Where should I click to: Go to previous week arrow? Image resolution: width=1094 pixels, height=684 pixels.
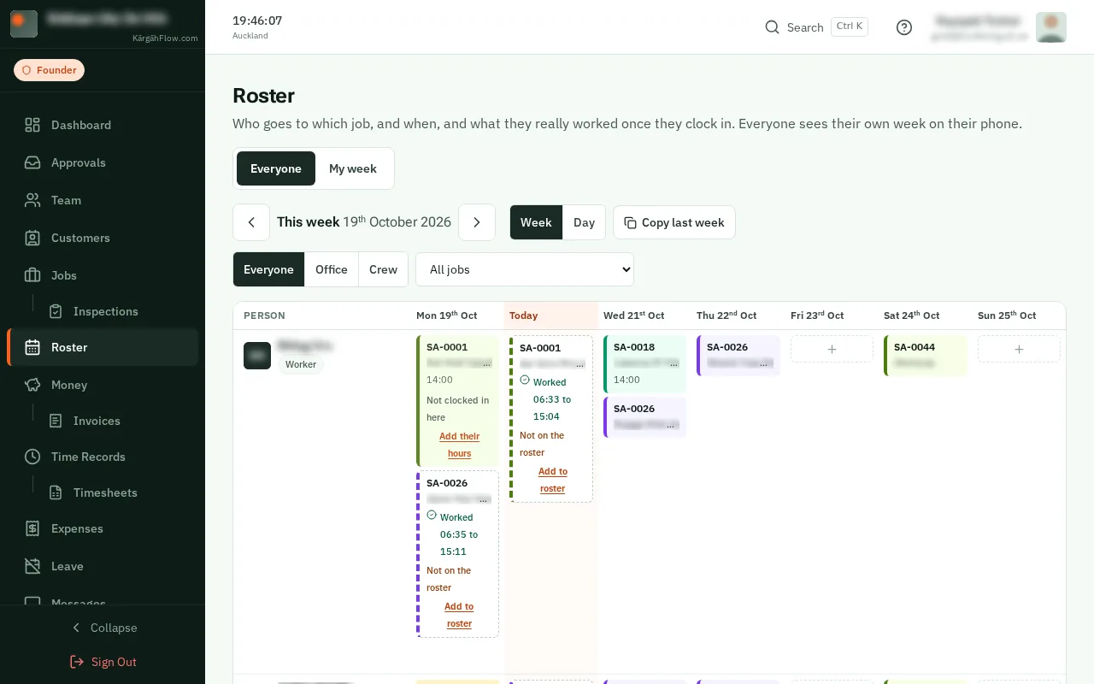click(x=251, y=222)
